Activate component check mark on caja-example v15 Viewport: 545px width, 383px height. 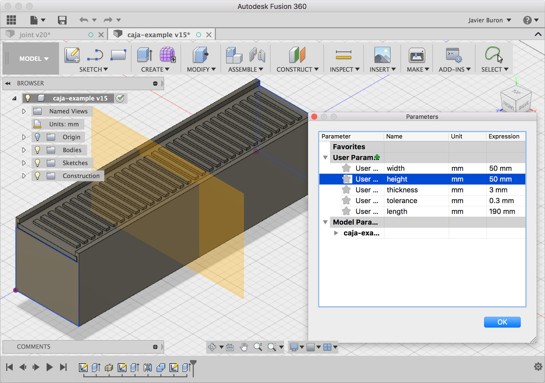(x=120, y=98)
